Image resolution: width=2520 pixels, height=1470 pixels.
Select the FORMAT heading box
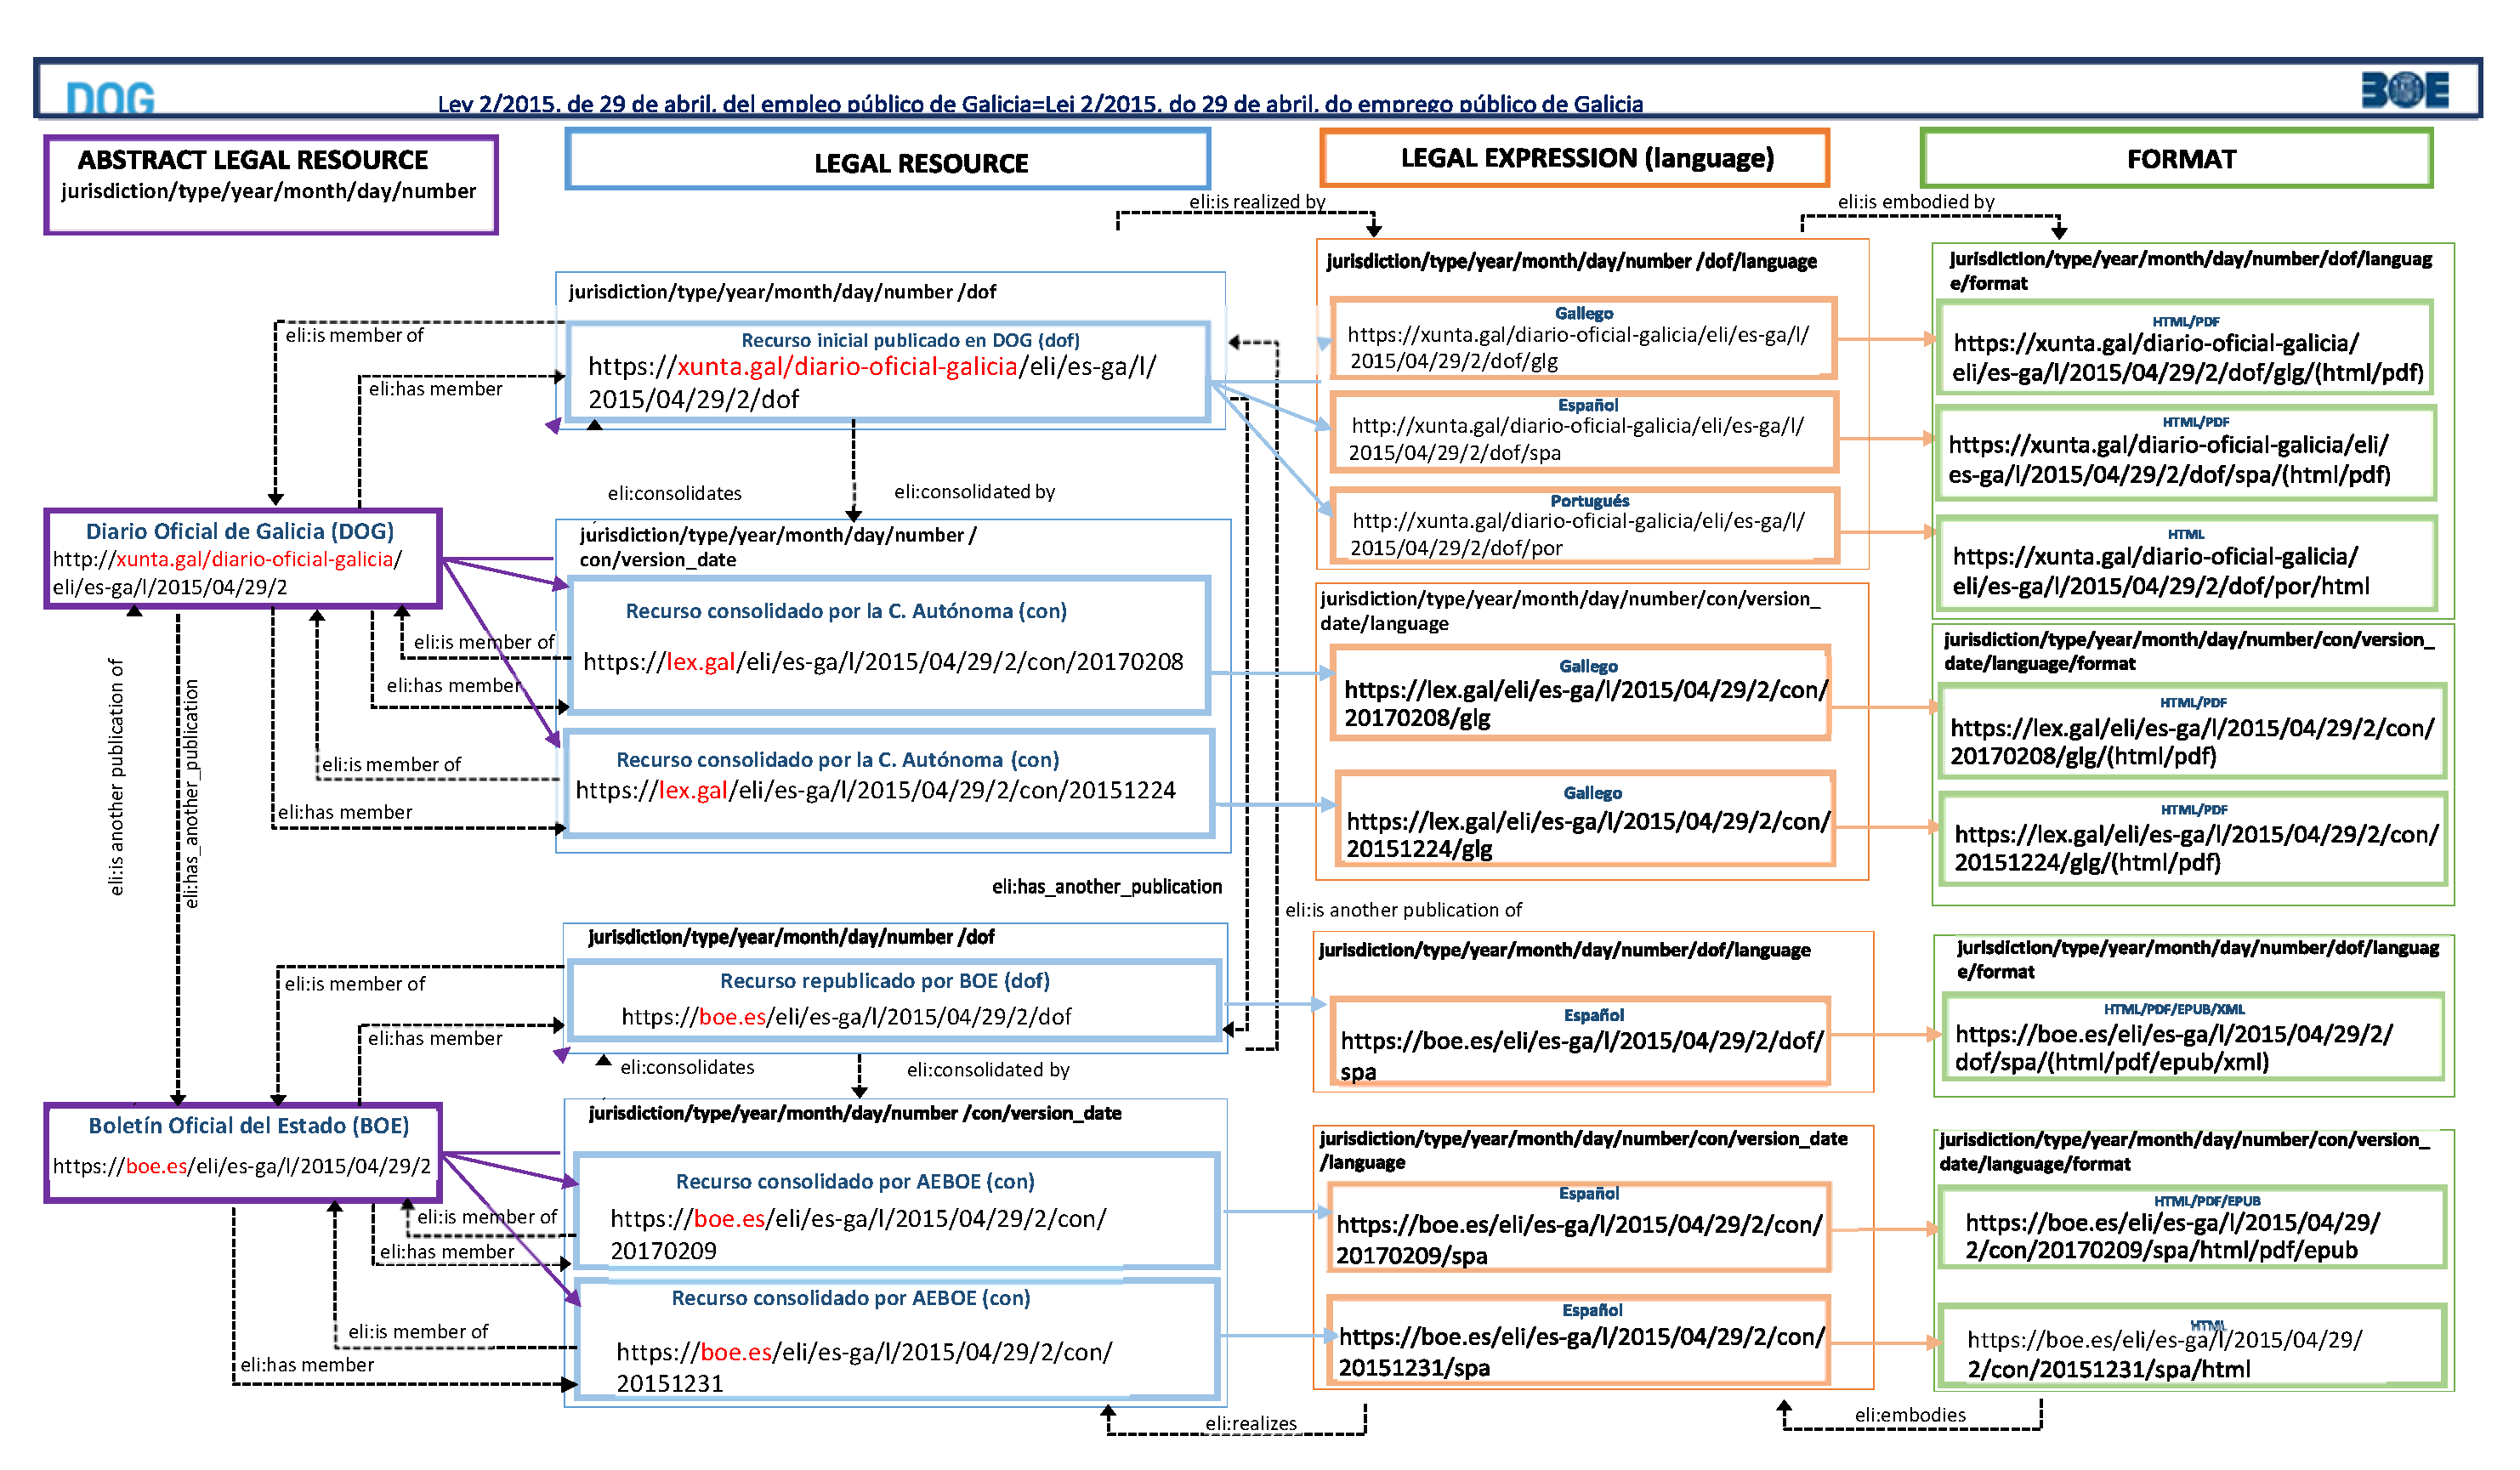2176,158
